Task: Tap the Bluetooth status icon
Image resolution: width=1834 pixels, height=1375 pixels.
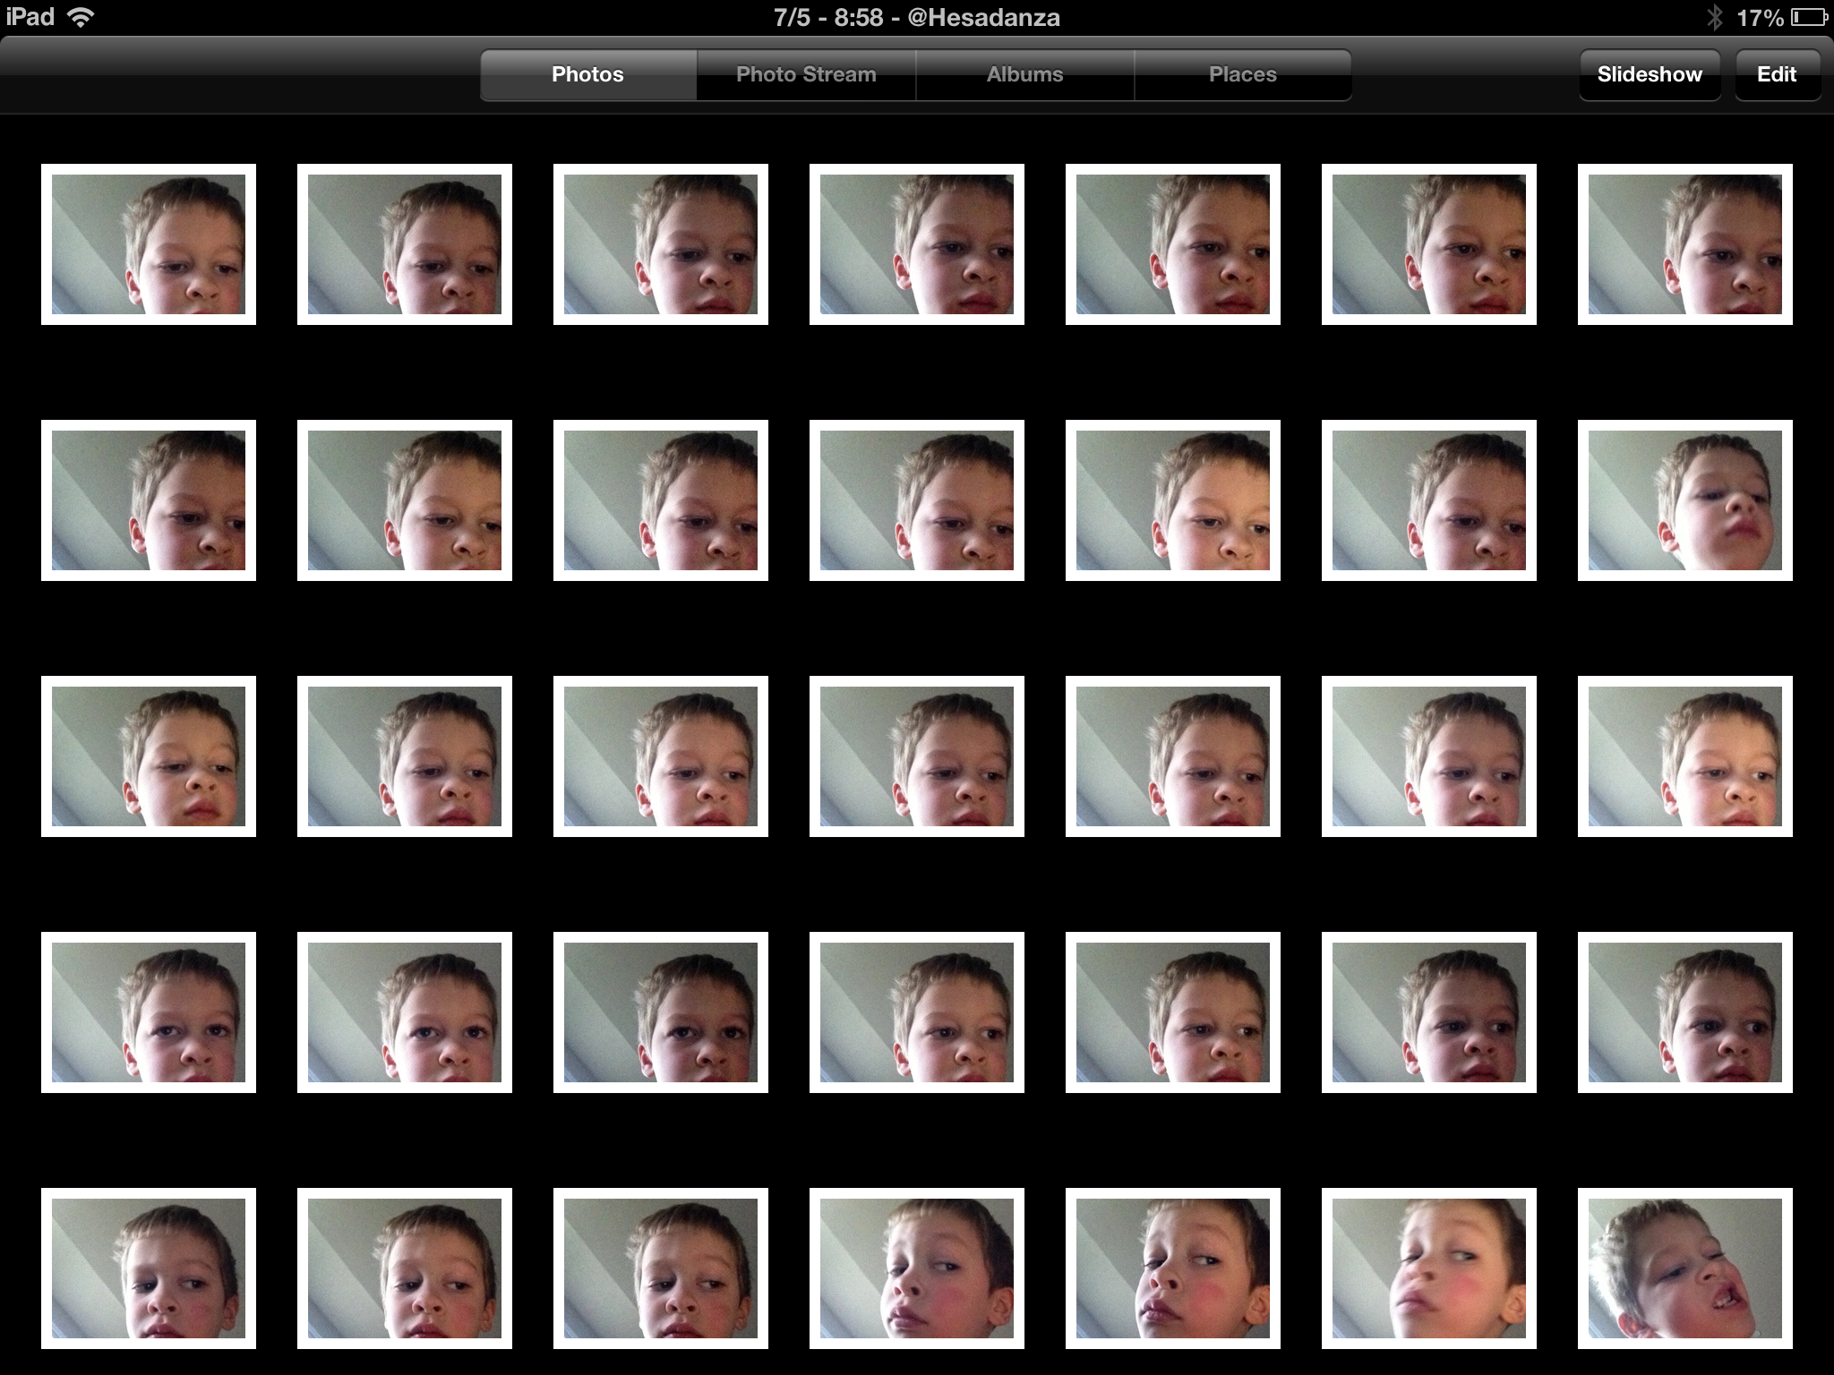Action: [1714, 18]
